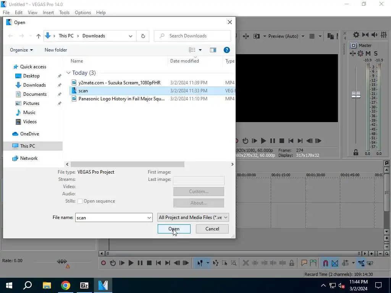
Task: Select the Selection Edit tool
Action: coord(225,263)
